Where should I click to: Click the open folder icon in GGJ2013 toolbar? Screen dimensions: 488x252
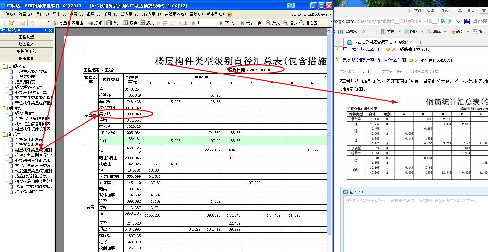point(11,23)
